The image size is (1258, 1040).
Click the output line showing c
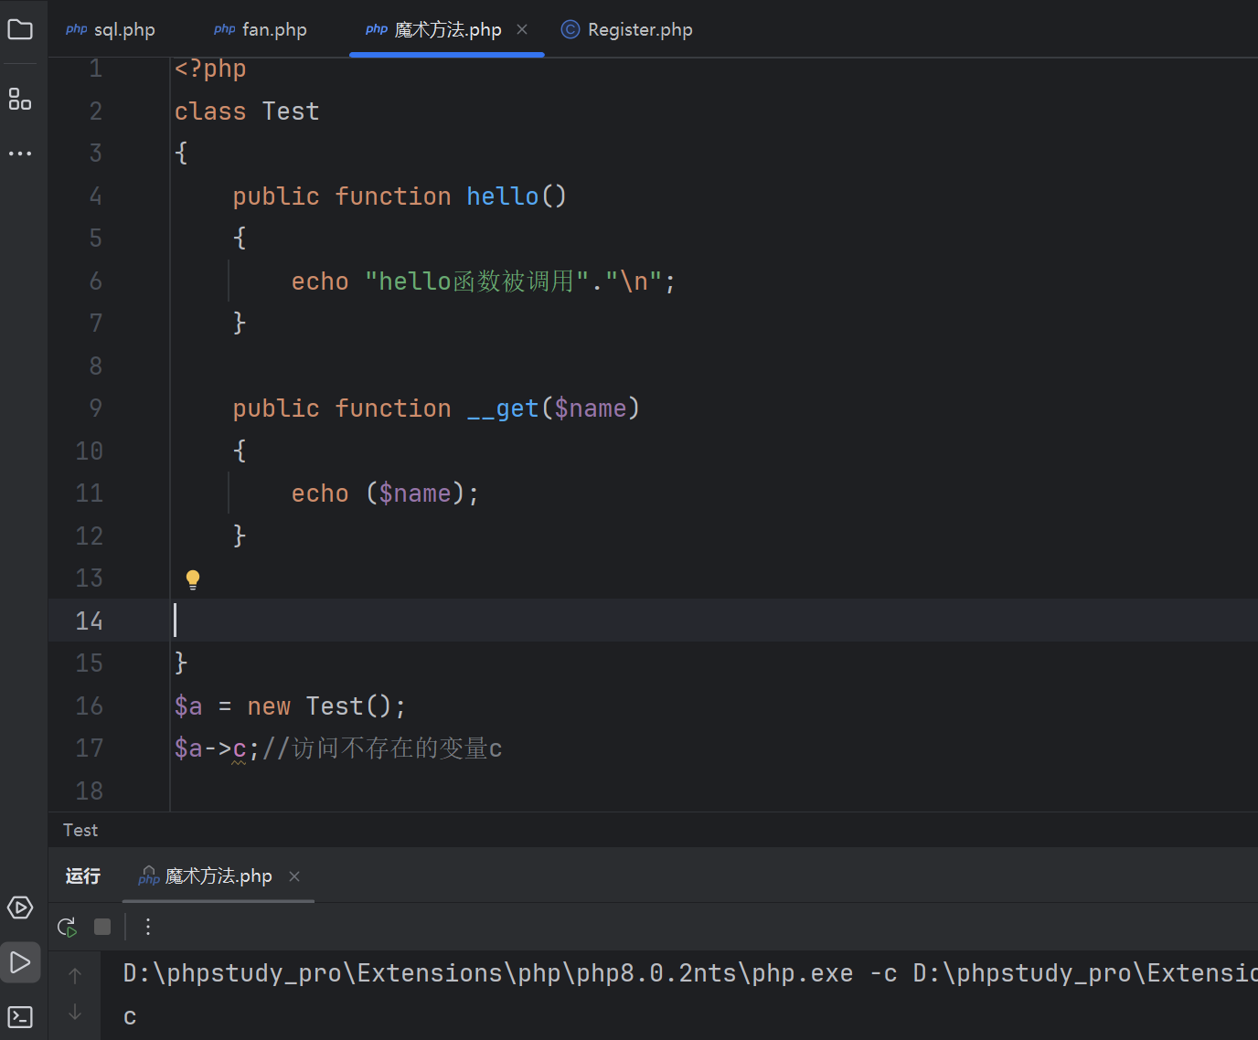click(x=130, y=1017)
